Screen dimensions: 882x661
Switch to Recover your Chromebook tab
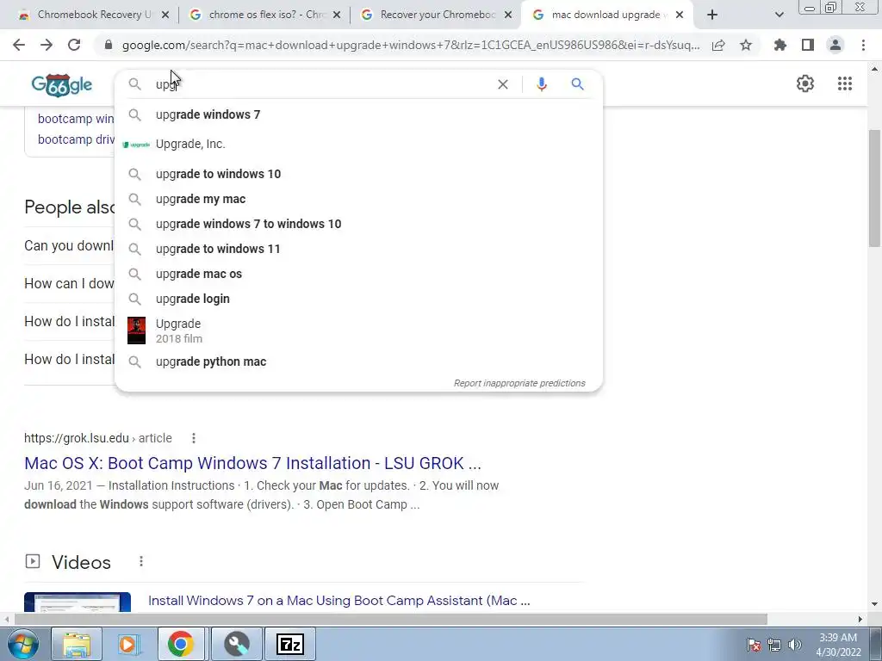click(431, 15)
